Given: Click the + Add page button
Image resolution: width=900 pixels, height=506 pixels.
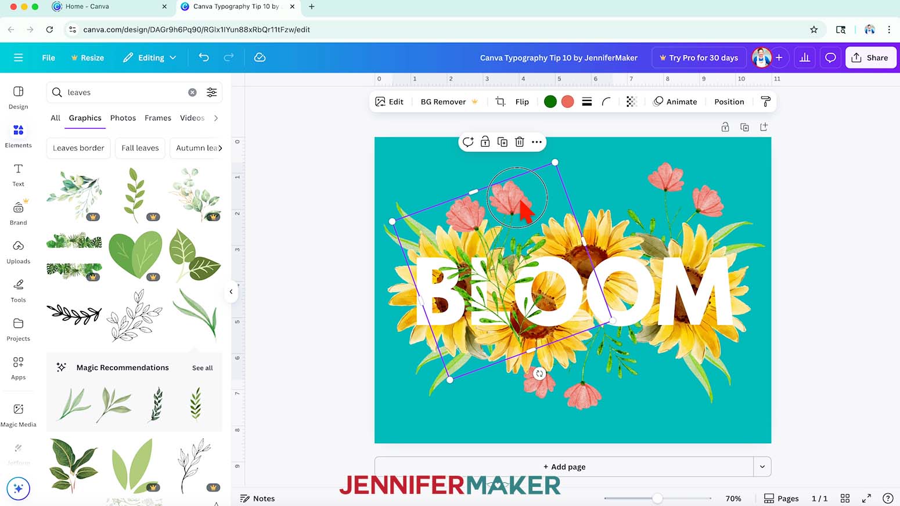Looking at the screenshot, I should point(564,467).
